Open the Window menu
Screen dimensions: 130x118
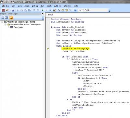pos(67,6)
